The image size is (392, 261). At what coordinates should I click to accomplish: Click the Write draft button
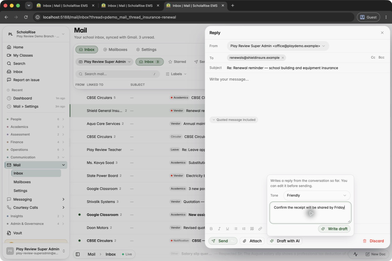pyautogui.click(x=334, y=229)
